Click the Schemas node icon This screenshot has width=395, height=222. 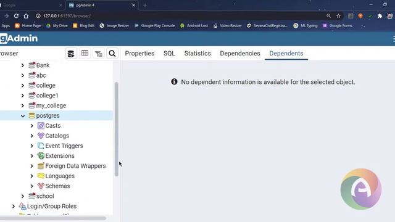(x=41, y=186)
